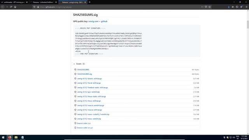Image resolution: width=249 pixels, height=140 pixels.
Task: Collapse the Assets section triangle
Action: [x=74, y=64]
